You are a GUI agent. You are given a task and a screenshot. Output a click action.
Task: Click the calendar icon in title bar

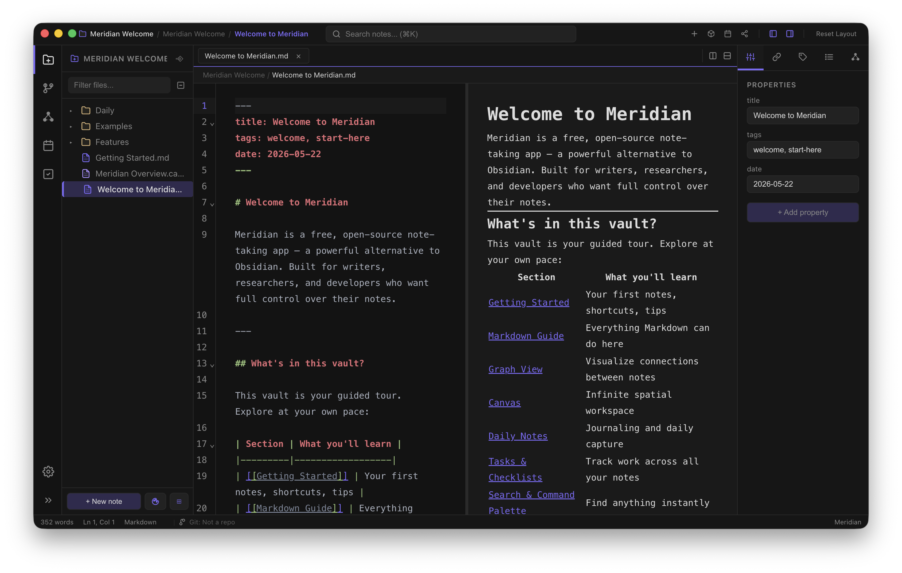(x=728, y=34)
